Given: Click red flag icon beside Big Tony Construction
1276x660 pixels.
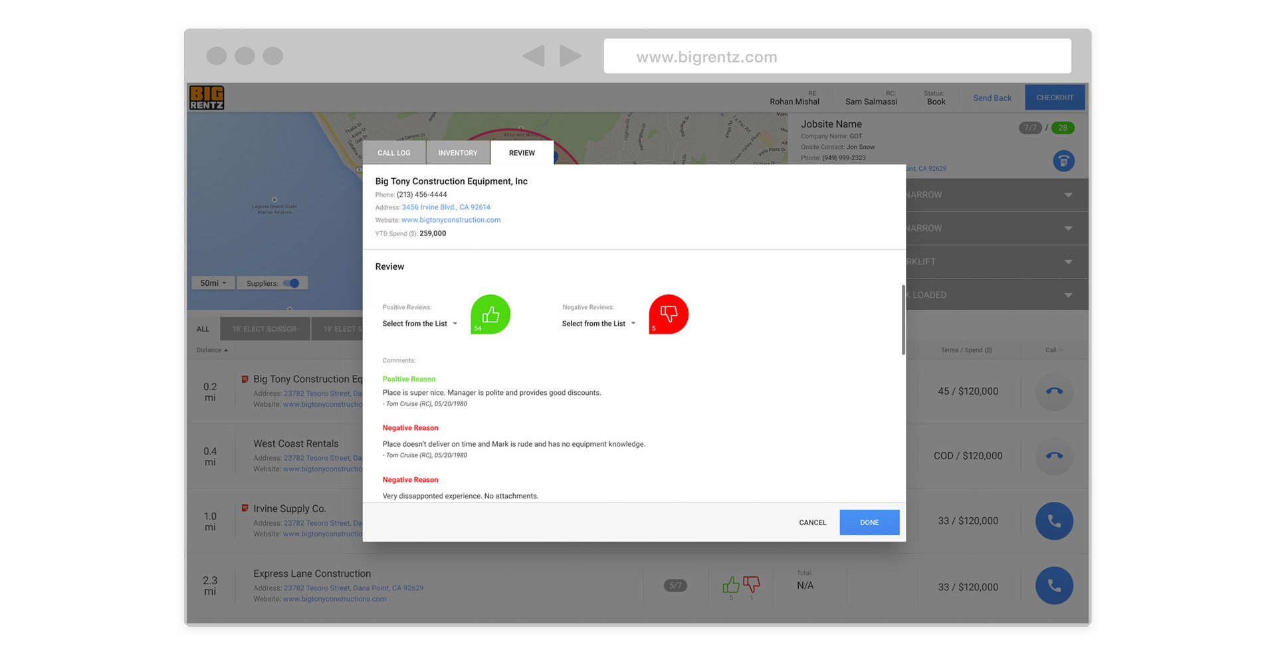Looking at the screenshot, I should tap(245, 379).
